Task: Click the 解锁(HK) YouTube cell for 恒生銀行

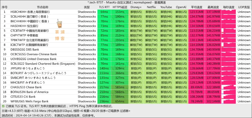Action: [166, 26]
